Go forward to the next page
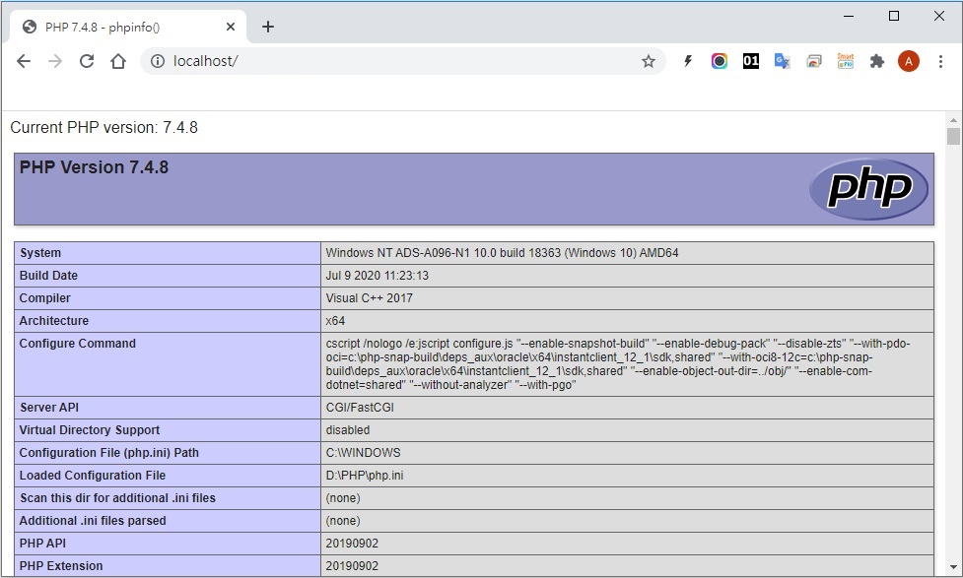 tap(55, 61)
